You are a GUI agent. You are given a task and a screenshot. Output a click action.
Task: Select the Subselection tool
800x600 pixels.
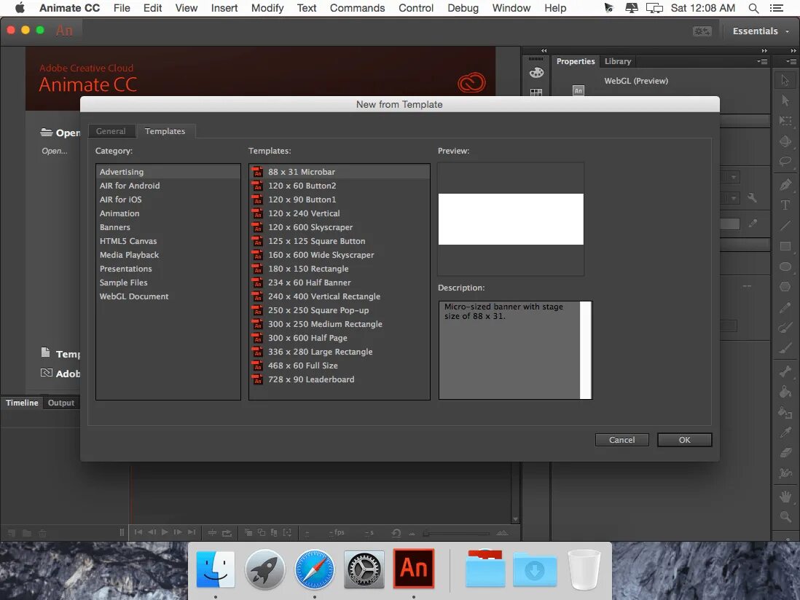coord(785,100)
